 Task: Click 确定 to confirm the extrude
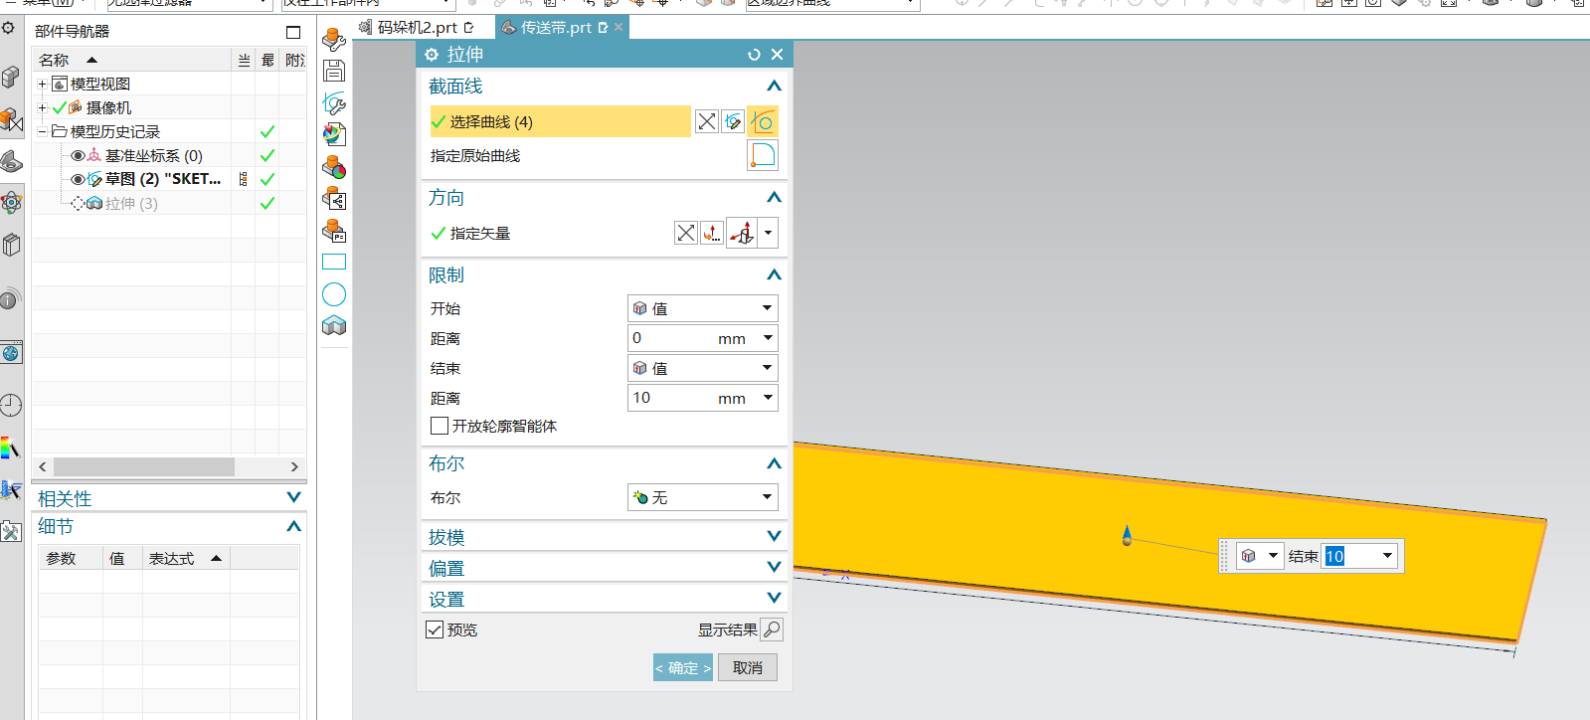tap(683, 667)
